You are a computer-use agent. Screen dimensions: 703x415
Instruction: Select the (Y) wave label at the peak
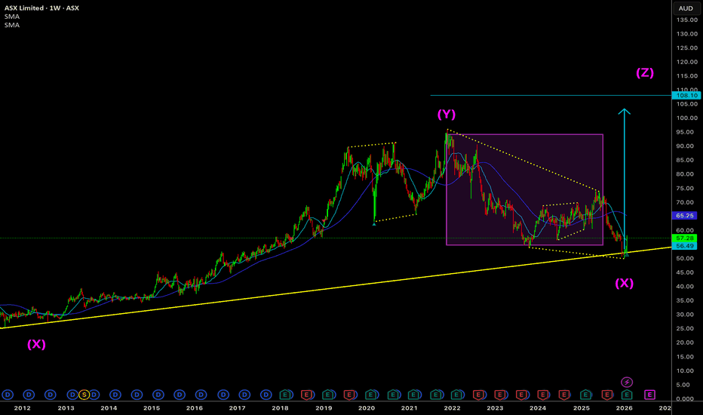447,115
